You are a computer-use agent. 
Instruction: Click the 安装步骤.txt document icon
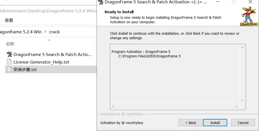[x=9, y=69]
